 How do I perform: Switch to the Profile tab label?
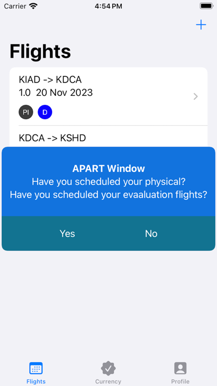pos(180,382)
